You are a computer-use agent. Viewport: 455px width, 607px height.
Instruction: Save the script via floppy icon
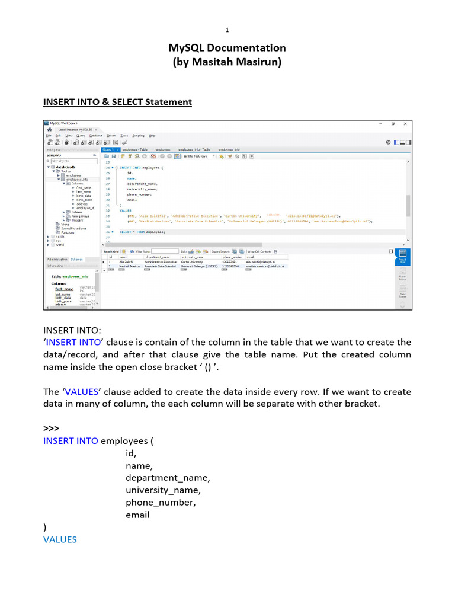[114, 156]
